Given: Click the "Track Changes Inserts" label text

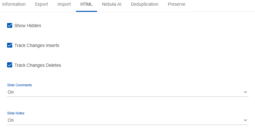Looking at the screenshot, I should [37, 45].
